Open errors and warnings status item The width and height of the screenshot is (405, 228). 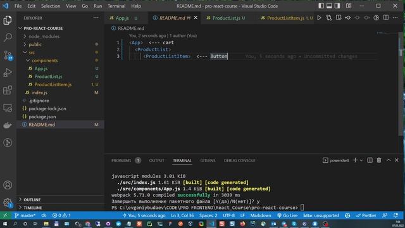pyautogui.click(x=61, y=215)
